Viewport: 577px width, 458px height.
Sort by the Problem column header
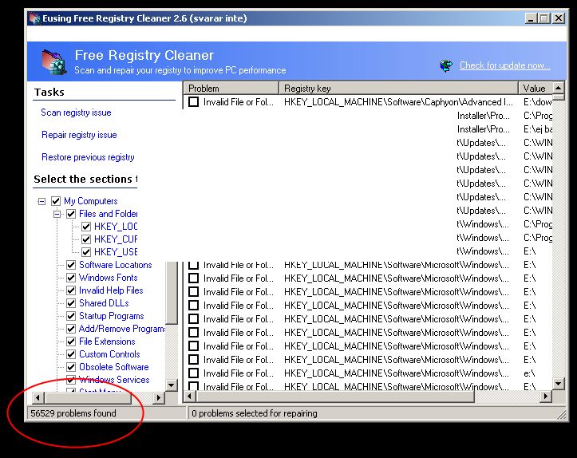click(x=231, y=89)
